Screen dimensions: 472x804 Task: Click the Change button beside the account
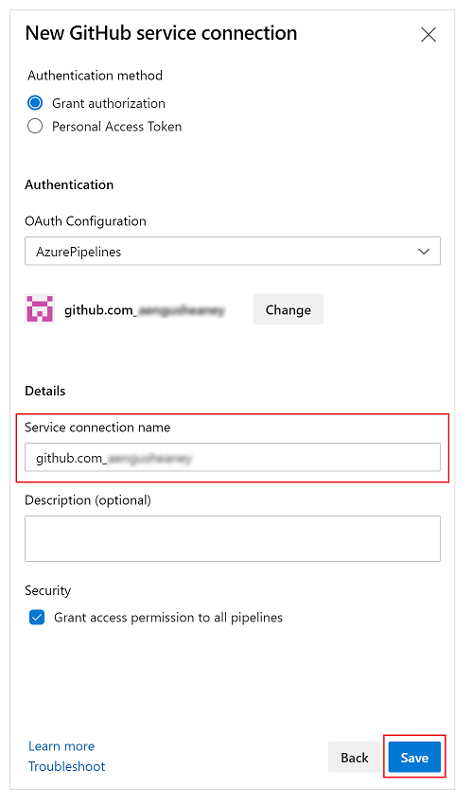pos(288,309)
